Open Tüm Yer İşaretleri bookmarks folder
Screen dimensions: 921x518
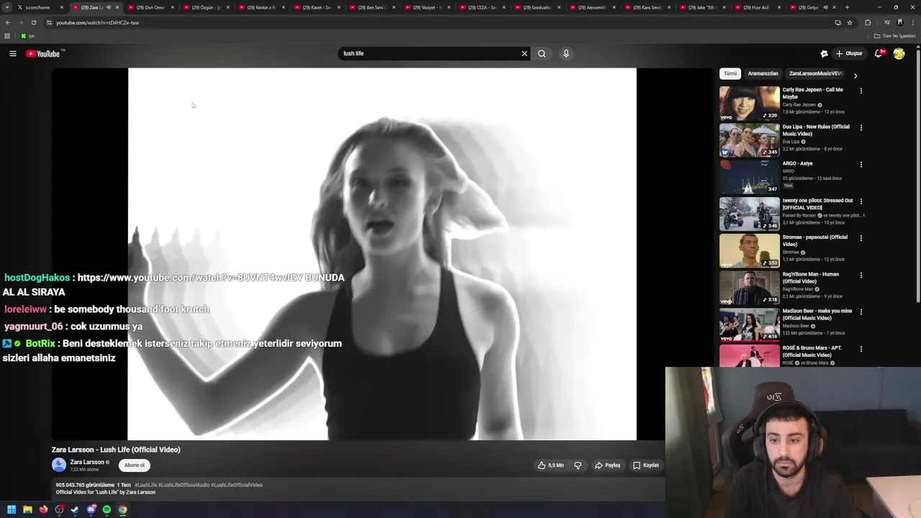(895, 36)
